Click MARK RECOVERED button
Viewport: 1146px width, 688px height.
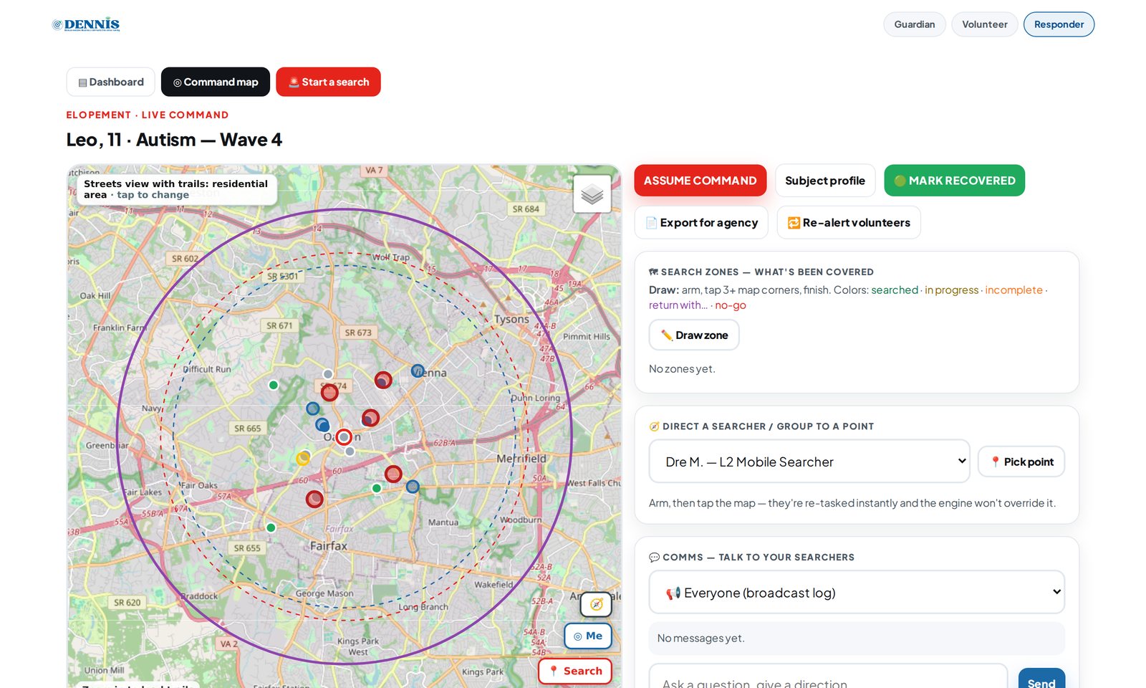[x=954, y=181]
